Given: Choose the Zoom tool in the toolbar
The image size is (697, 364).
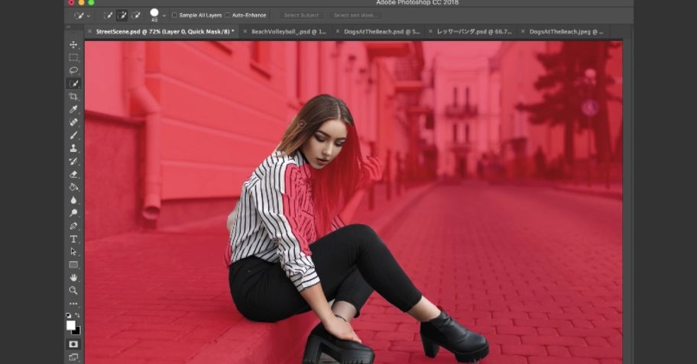Looking at the screenshot, I should [x=73, y=290].
